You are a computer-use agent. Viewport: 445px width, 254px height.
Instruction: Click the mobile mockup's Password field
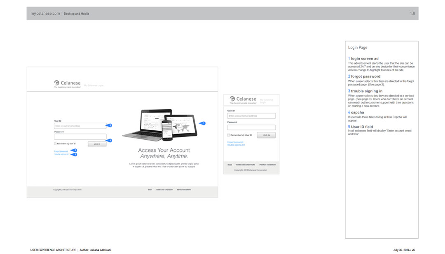251,127
